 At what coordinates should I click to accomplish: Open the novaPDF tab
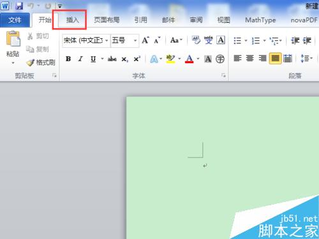(304, 20)
